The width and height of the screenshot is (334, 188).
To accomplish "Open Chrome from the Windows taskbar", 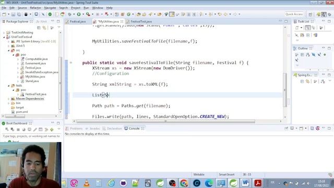I will coord(184,183).
